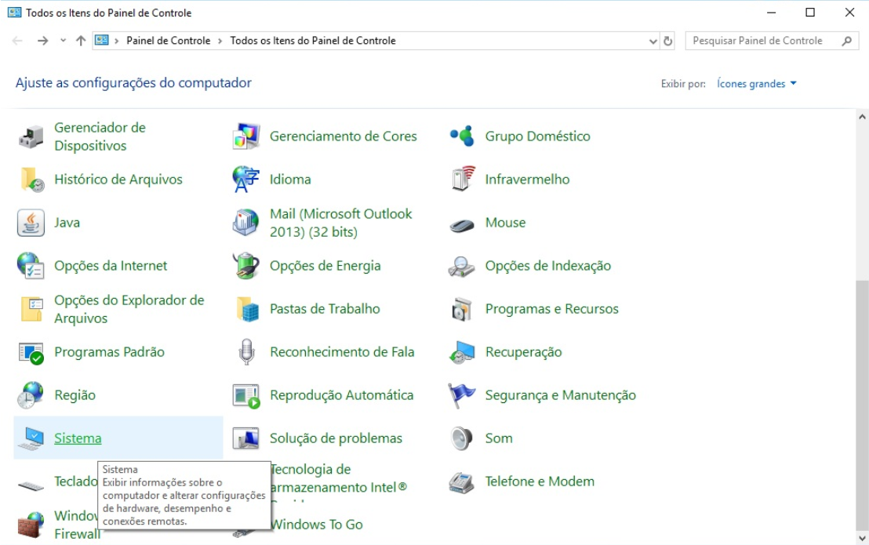Select Painel de Controle in the breadcrumb

168,41
